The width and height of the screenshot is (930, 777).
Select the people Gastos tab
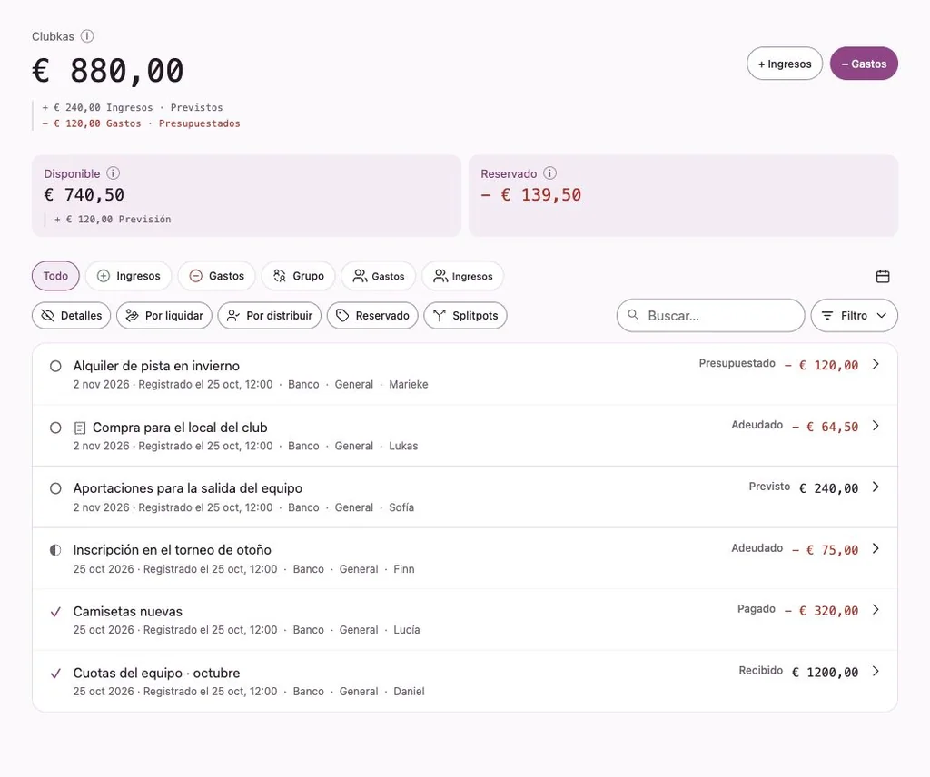click(379, 276)
